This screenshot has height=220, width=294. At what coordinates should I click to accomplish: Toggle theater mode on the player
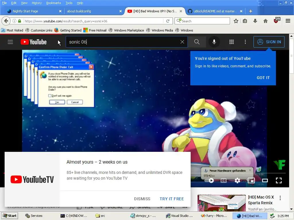pyautogui.click(x=265, y=180)
